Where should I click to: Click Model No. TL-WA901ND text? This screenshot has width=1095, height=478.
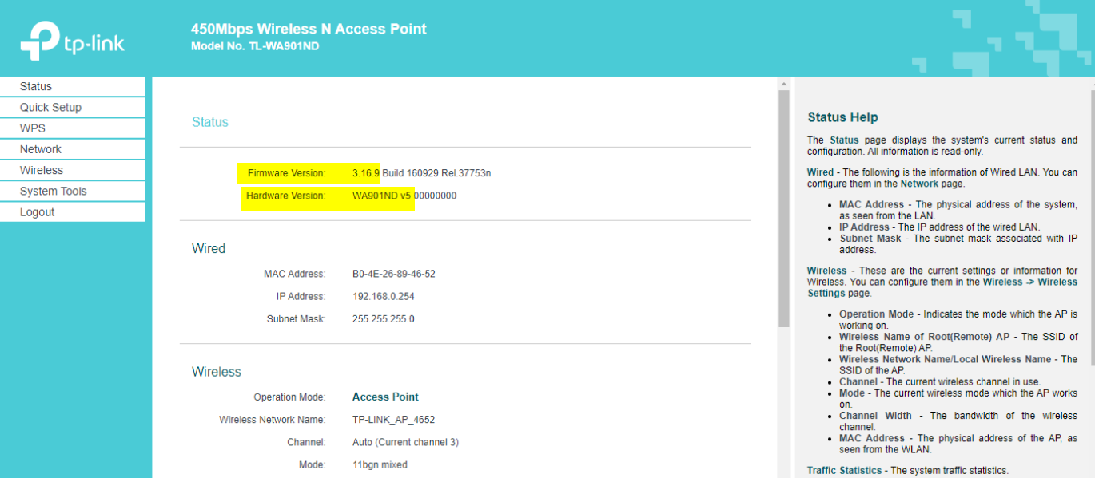[255, 46]
